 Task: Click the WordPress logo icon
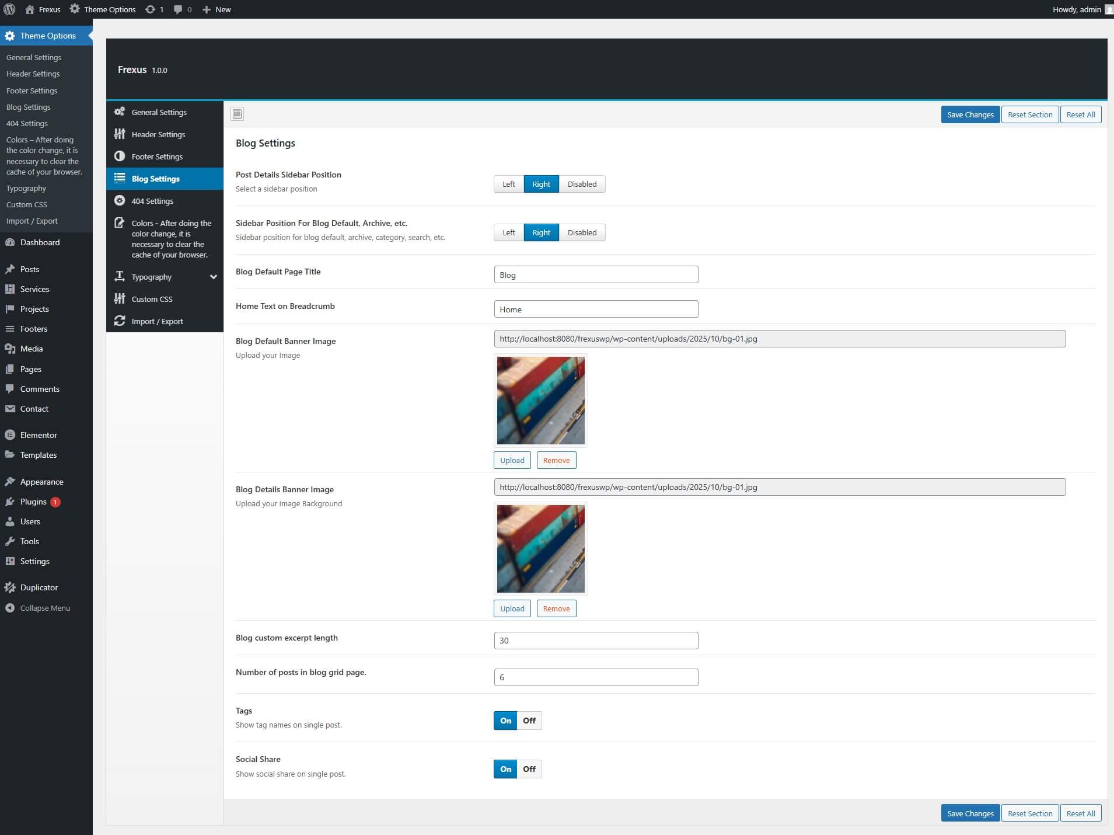pyautogui.click(x=9, y=9)
